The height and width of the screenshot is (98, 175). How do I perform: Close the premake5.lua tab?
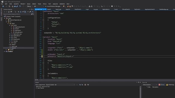[46, 9]
